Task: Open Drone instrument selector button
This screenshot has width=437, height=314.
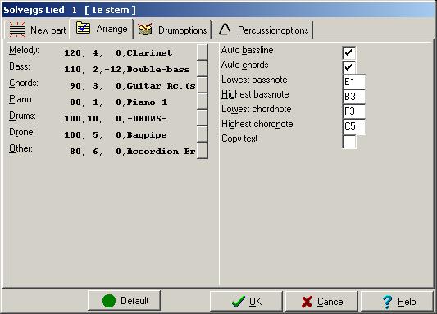Action: 202,134
